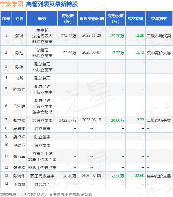Click row number 14

tap(6, 184)
